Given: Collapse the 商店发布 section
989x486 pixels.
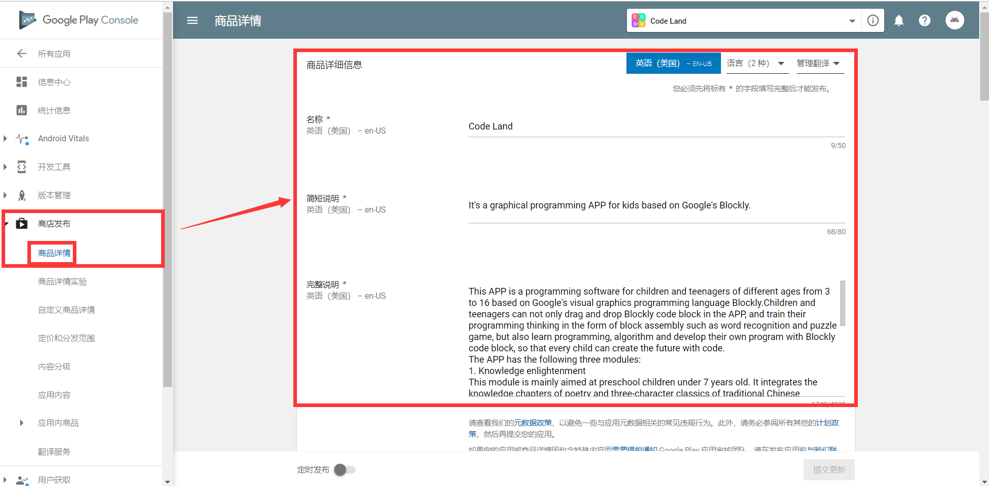Looking at the screenshot, I should (6, 223).
